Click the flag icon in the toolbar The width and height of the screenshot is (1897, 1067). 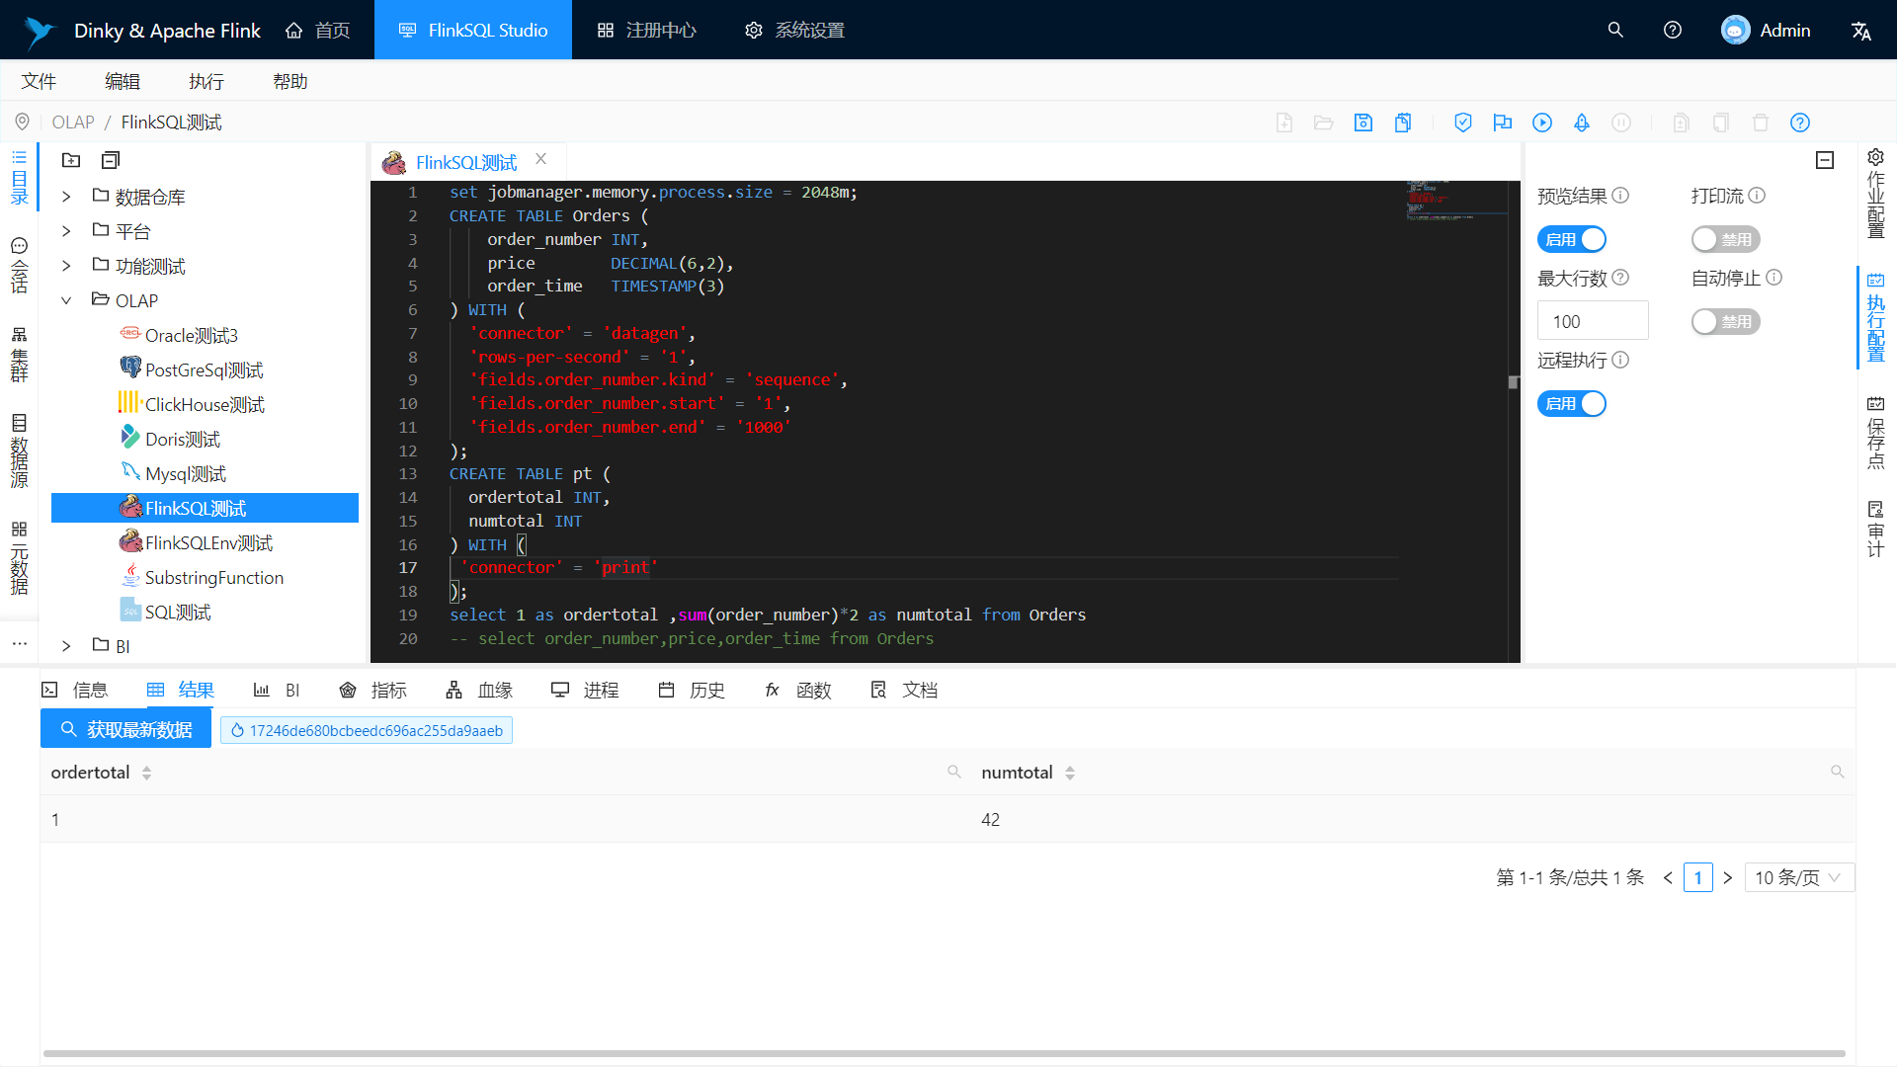click(x=1503, y=123)
